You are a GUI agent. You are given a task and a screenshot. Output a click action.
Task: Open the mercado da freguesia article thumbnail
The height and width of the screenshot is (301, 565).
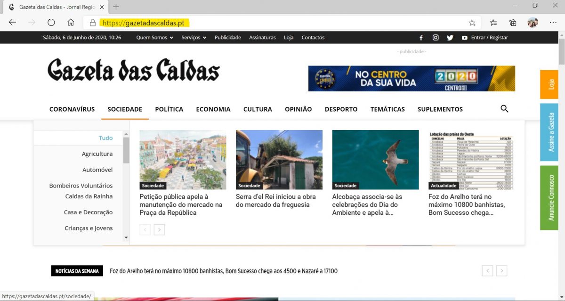279,160
